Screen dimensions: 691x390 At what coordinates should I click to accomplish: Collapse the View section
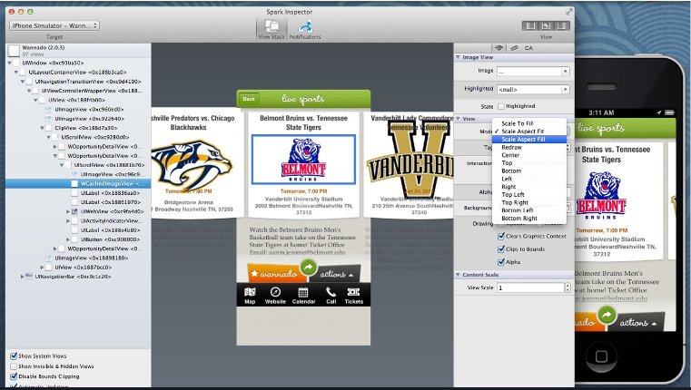pos(458,119)
